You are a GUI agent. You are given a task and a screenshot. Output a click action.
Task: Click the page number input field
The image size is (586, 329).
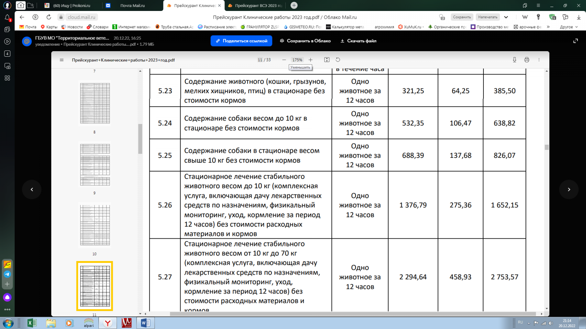[260, 60]
